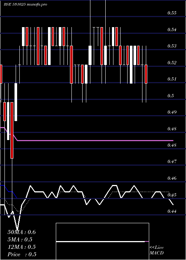Click the flat magenta moving average line
This screenshot has width=186, height=260.
pyautogui.click(x=96, y=141)
